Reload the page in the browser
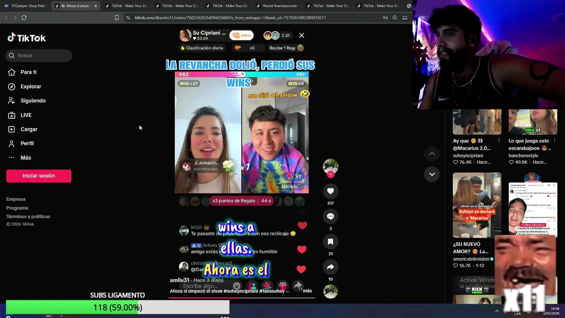The image size is (565, 318). click(24, 18)
